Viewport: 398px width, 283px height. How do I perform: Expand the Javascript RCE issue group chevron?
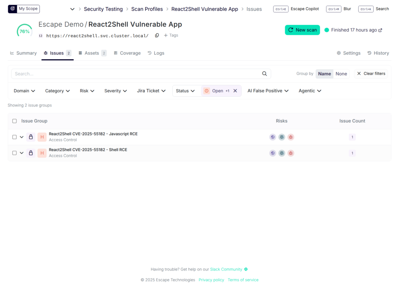(22, 137)
